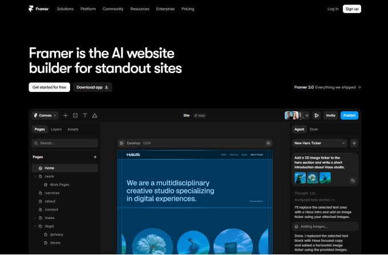Viewport: 388px width, 255px height.
Task: Switch to the Assets tab
Action: tap(73, 129)
